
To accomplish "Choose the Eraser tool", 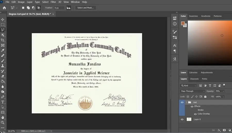I will pos(3,76).
